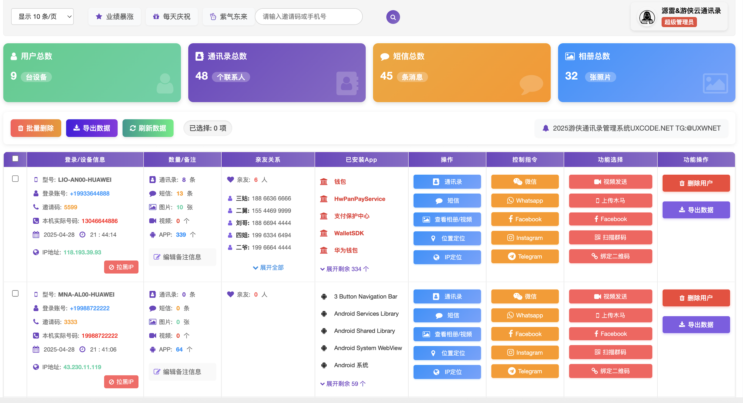The width and height of the screenshot is (743, 403).
Task: Check the MNA-AL00-HUAWEI row checkbox
Action: tap(15, 294)
